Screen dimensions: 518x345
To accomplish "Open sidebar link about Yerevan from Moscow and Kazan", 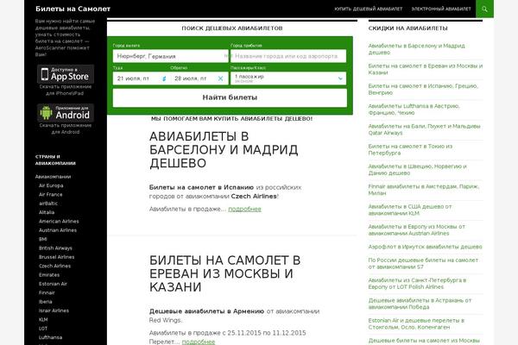I will [426, 69].
